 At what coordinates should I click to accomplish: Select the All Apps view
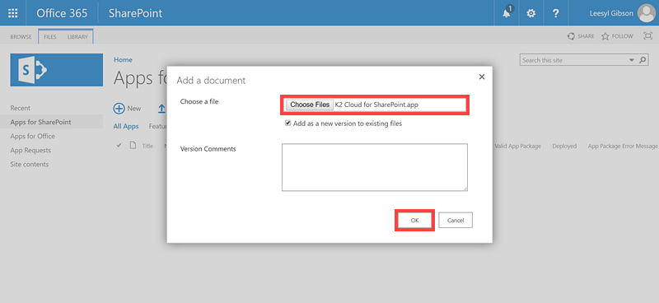click(x=126, y=126)
